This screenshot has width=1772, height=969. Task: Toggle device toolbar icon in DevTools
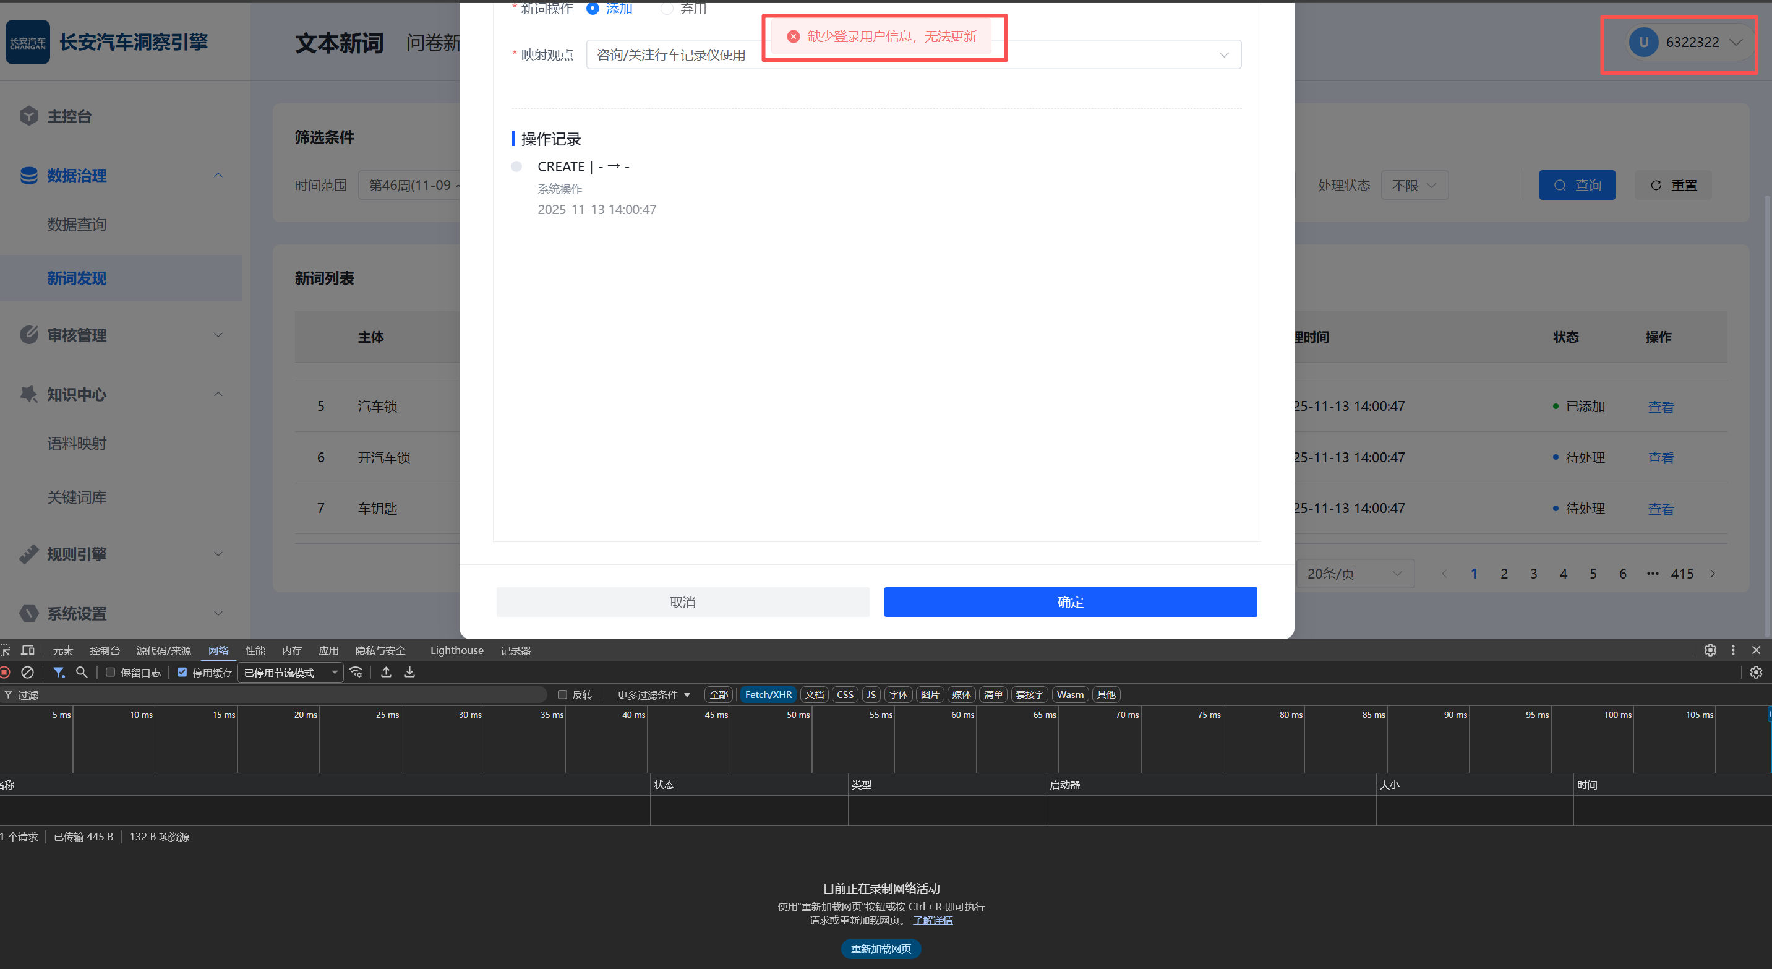[x=27, y=650]
